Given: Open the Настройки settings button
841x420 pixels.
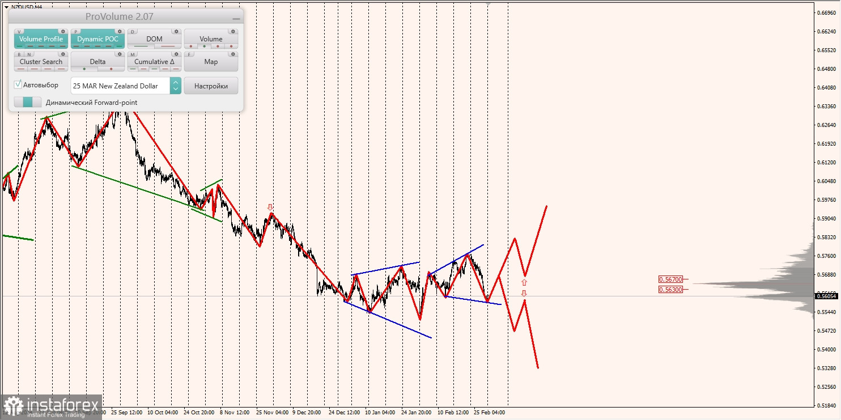Looking at the screenshot, I should point(211,86).
